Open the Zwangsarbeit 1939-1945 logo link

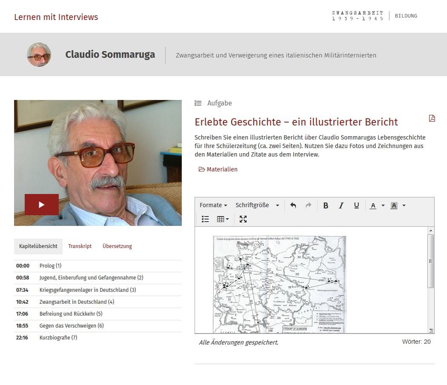[x=358, y=16]
